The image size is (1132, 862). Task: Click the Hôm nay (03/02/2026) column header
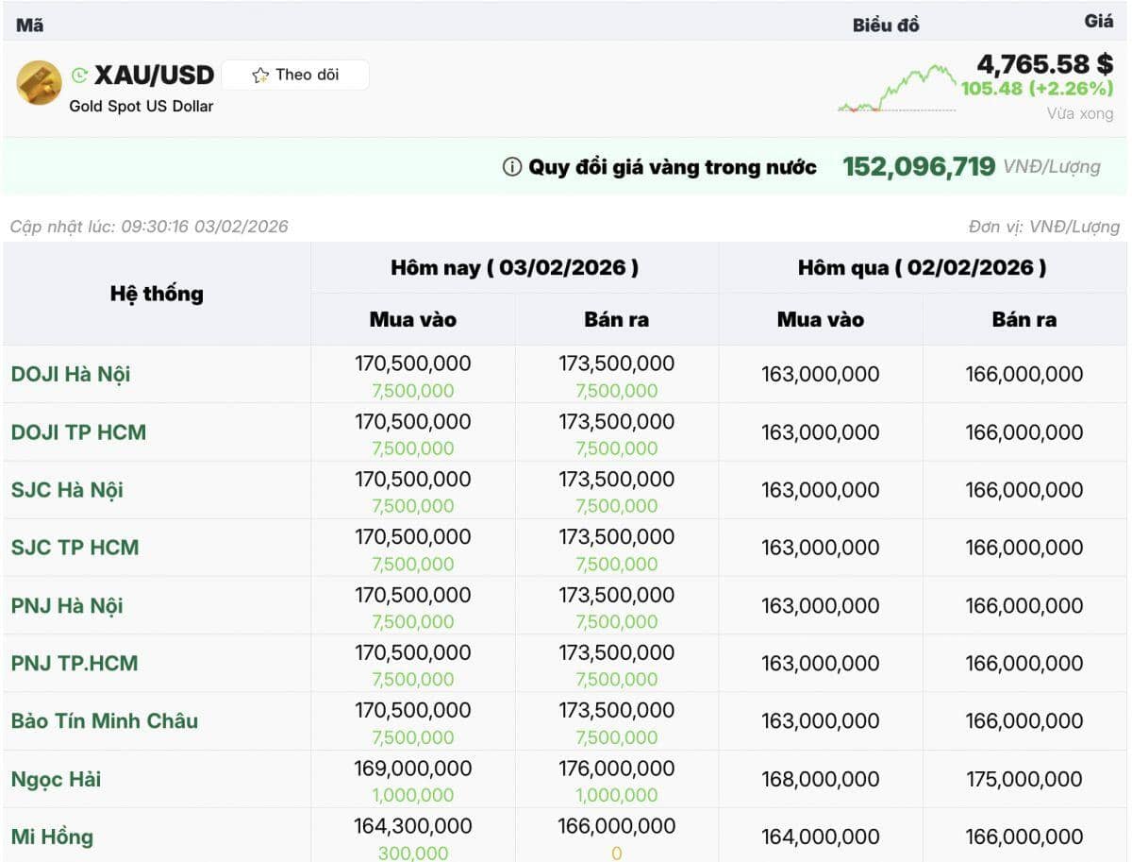pyautogui.click(x=514, y=268)
